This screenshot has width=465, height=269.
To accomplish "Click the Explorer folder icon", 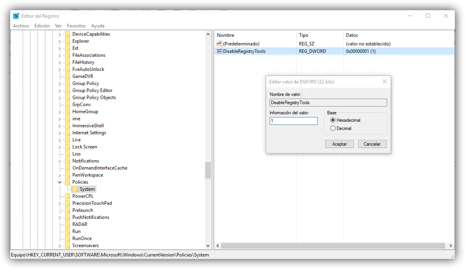I will coord(67,41).
